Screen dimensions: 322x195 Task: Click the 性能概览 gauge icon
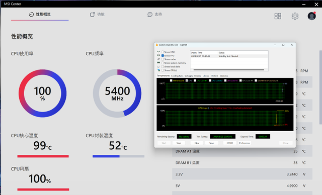pyautogui.click(x=31, y=15)
